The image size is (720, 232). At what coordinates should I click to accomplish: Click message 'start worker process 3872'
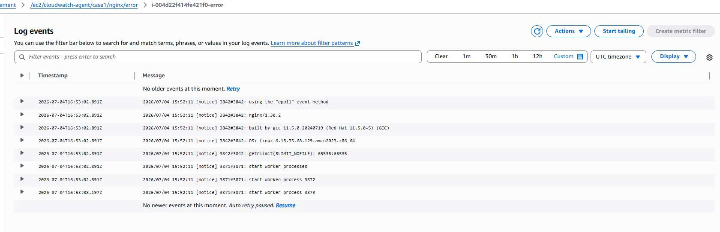point(282,180)
